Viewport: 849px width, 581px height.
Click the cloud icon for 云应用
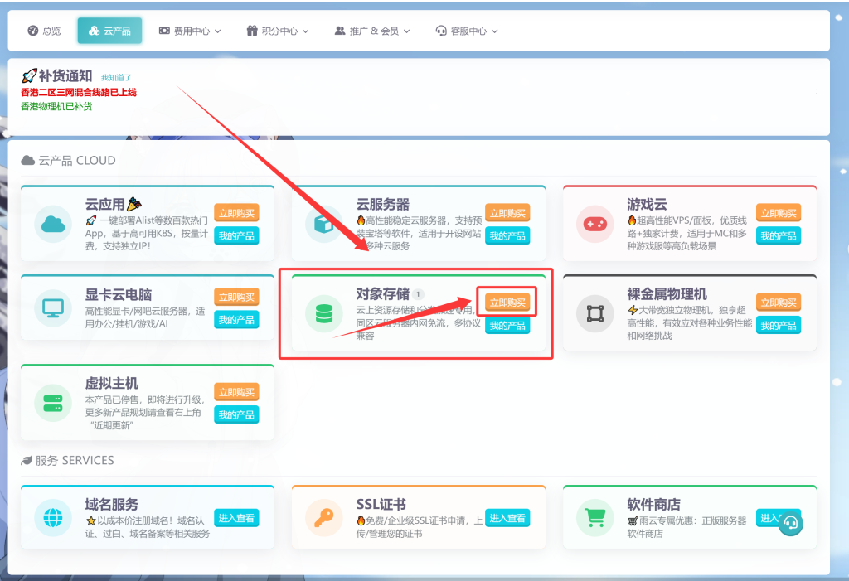(x=54, y=224)
